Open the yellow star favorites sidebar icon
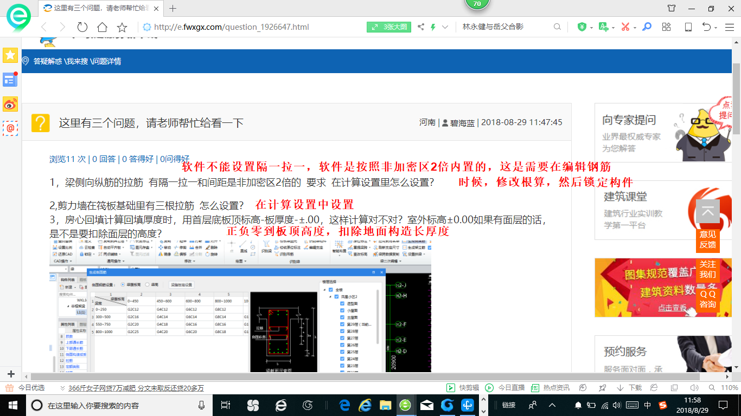741x416 pixels. tap(10, 55)
